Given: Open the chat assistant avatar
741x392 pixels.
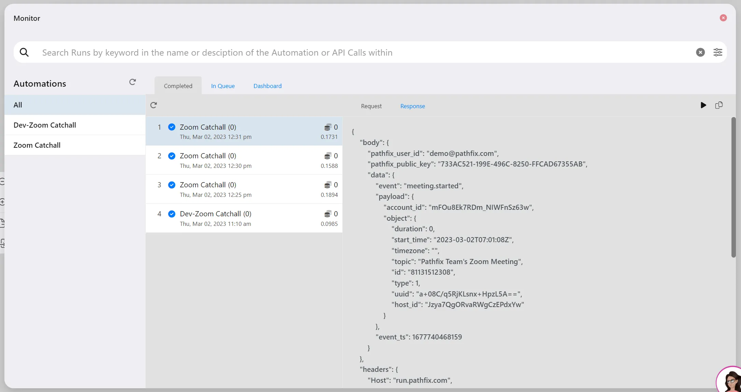Looking at the screenshot, I should tap(729, 380).
